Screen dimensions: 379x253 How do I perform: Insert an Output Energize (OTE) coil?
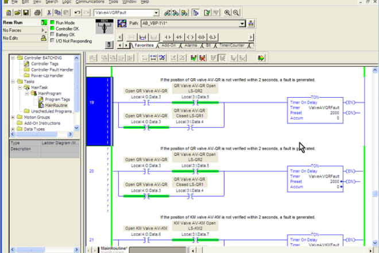pyautogui.click(x=190, y=37)
